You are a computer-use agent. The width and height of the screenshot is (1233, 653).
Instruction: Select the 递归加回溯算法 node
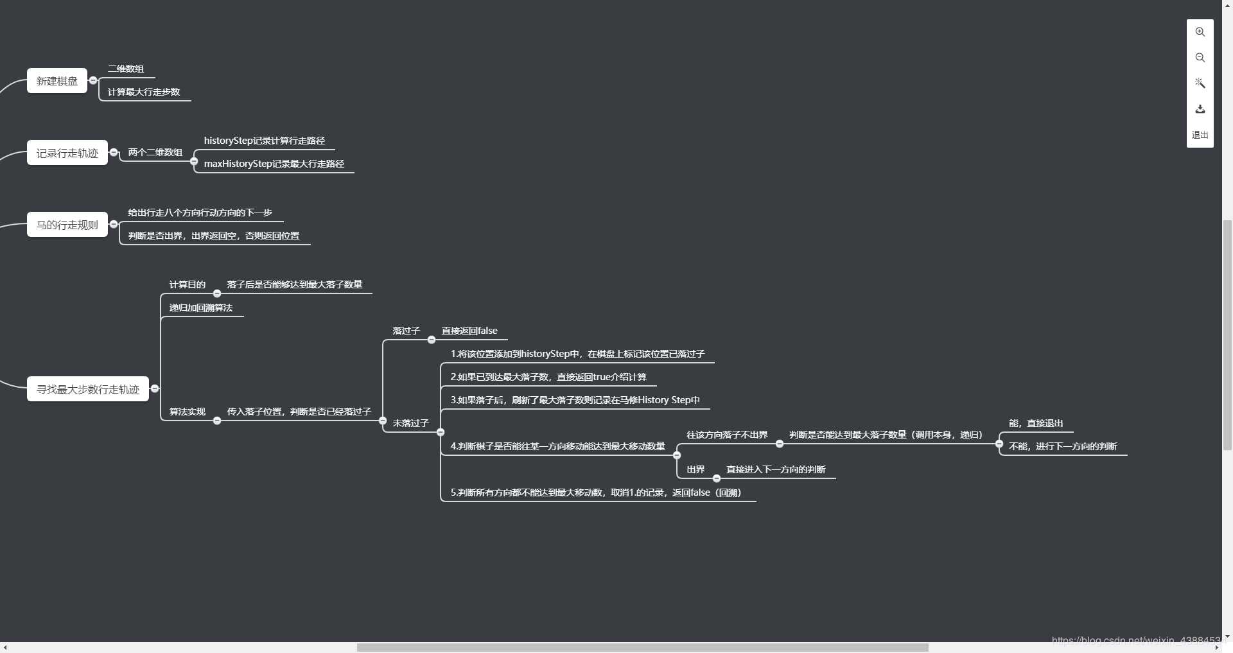point(201,308)
